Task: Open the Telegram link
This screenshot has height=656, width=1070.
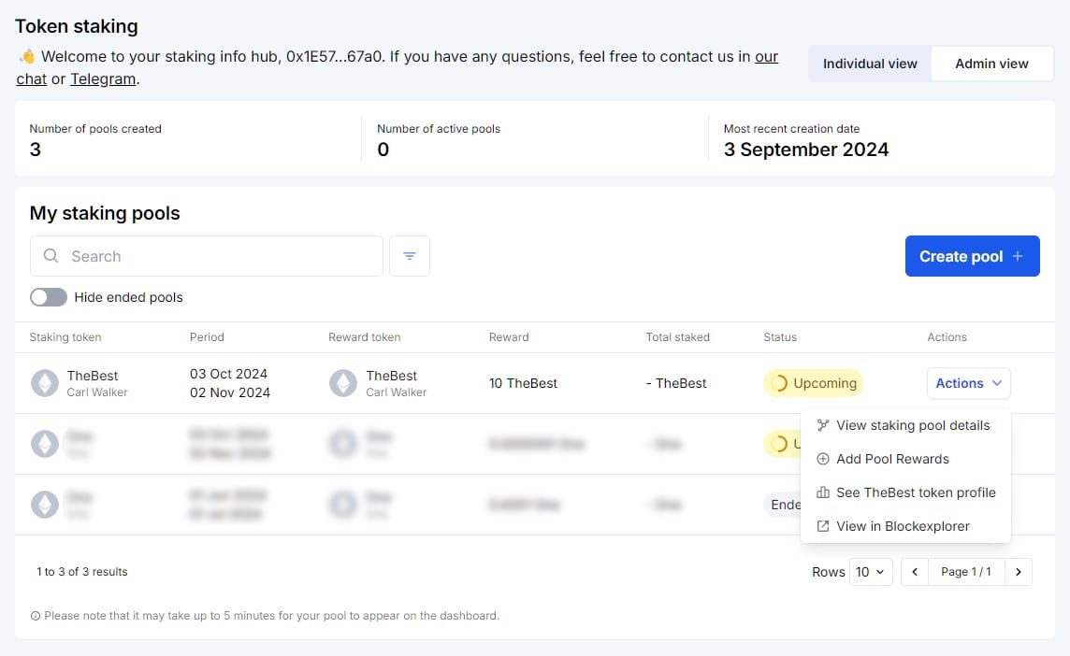Action: 103,79
